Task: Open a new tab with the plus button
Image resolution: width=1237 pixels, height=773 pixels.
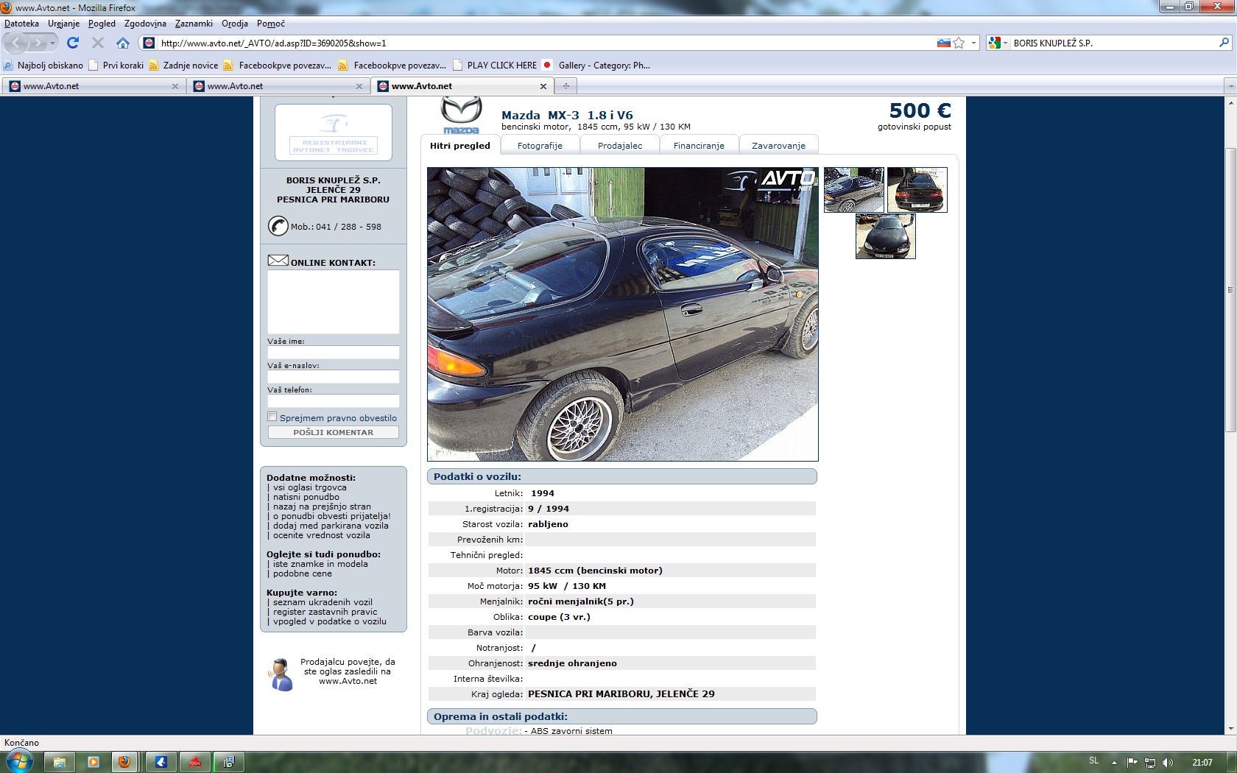Action: pyautogui.click(x=566, y=86)
